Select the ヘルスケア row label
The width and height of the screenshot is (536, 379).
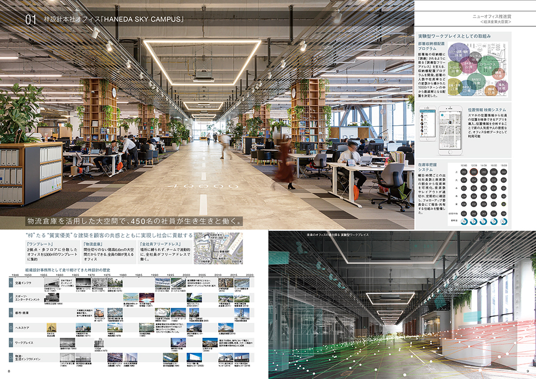(x=22, y=328)
